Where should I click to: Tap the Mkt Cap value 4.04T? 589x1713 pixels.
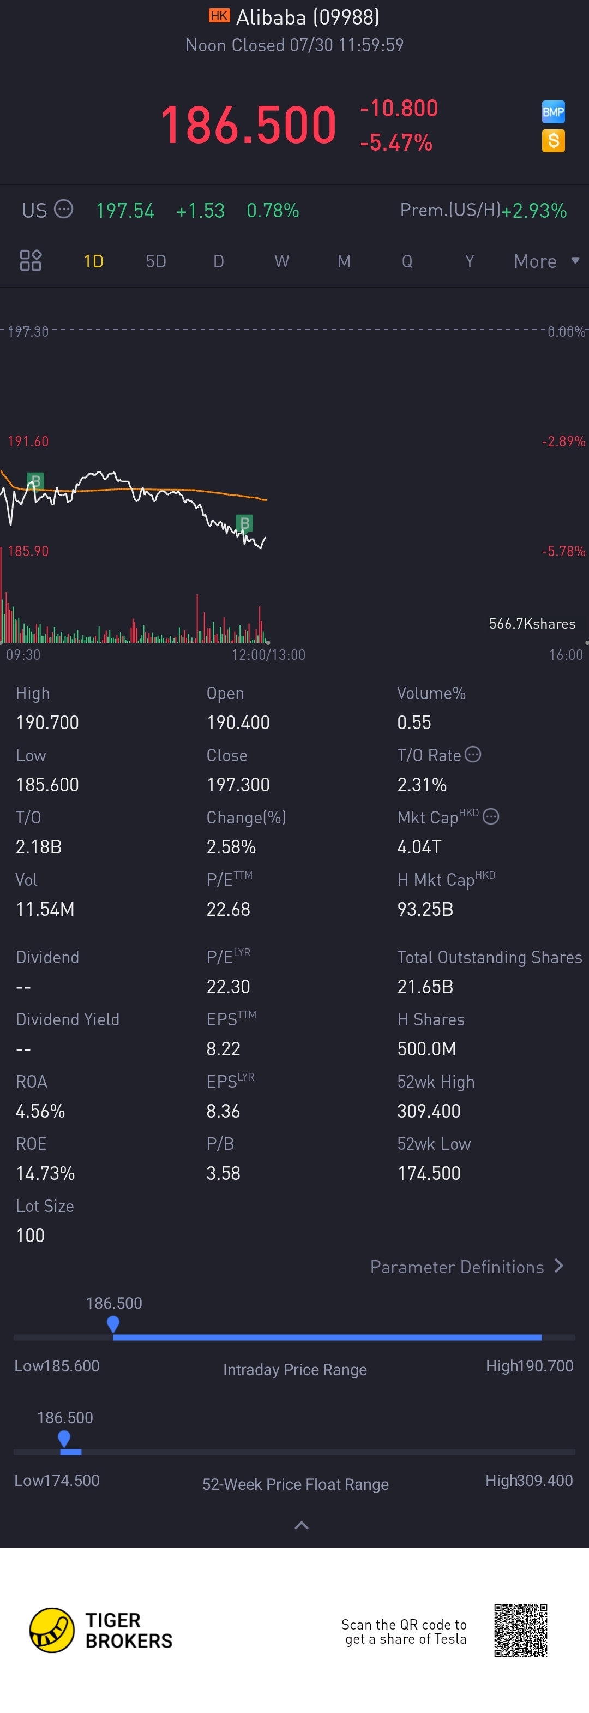419,846
